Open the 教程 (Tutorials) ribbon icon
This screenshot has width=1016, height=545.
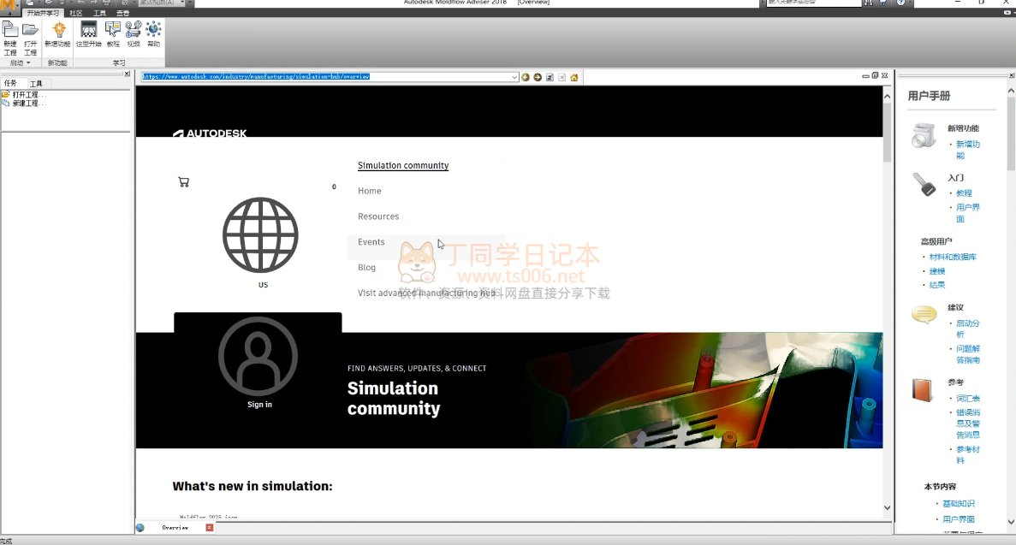click(x=113, y=33)
